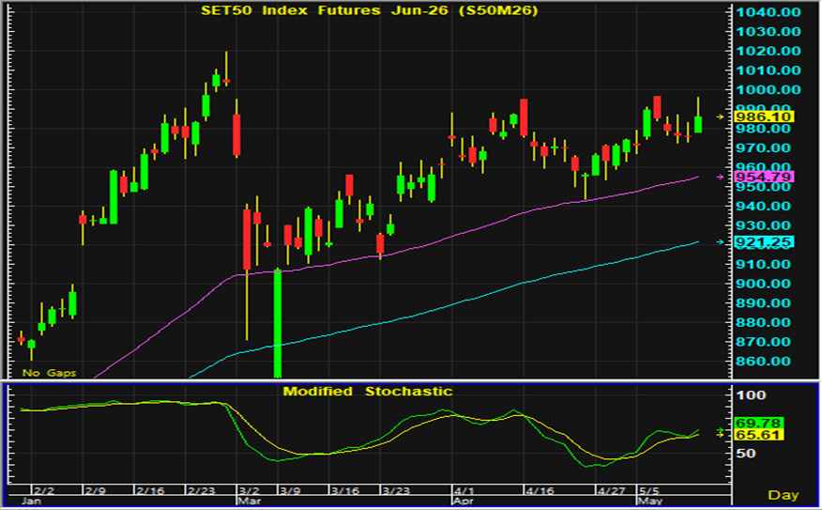Click the tall green candle reaching below 860
This screenshot has height=510, width=822.
pos(278,323)
